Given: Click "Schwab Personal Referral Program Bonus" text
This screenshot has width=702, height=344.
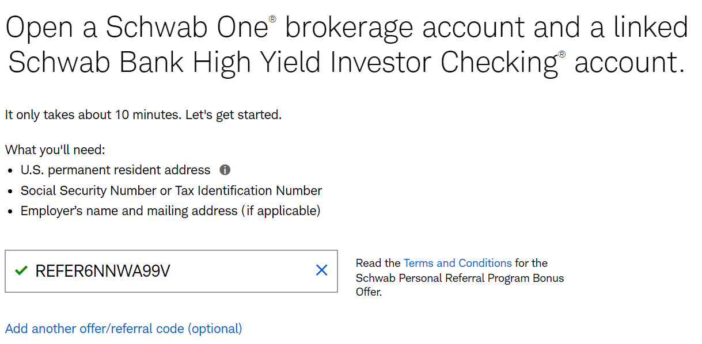Looking at the screenshot, I should pos(460,278).
